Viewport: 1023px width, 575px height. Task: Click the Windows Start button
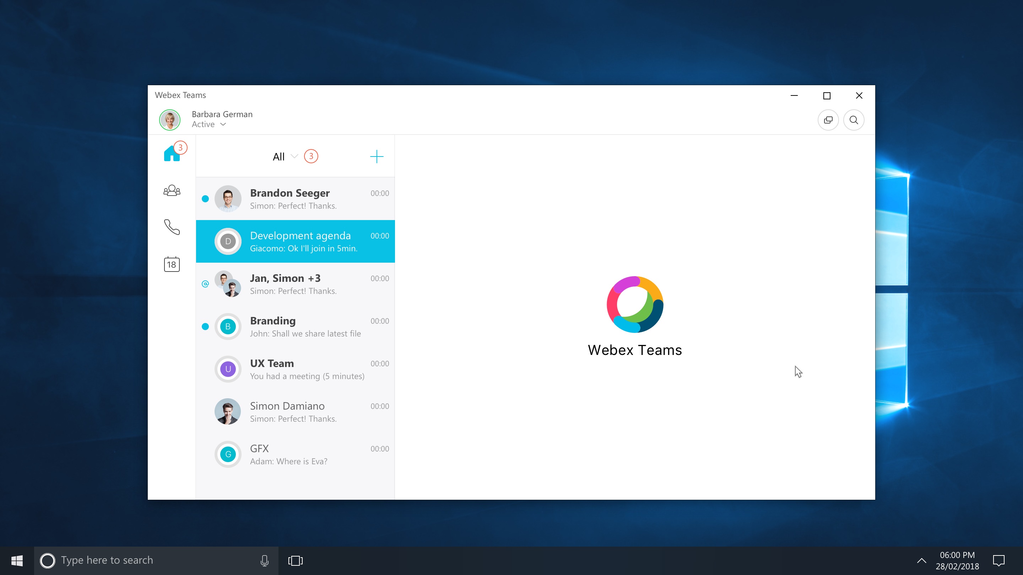17,560
